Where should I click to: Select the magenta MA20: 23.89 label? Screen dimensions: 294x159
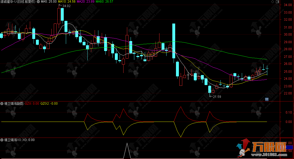(86, 2)
